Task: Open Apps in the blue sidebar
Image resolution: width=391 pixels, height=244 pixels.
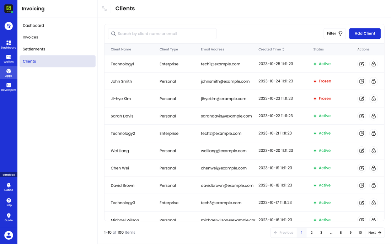Action: [9, 73]
